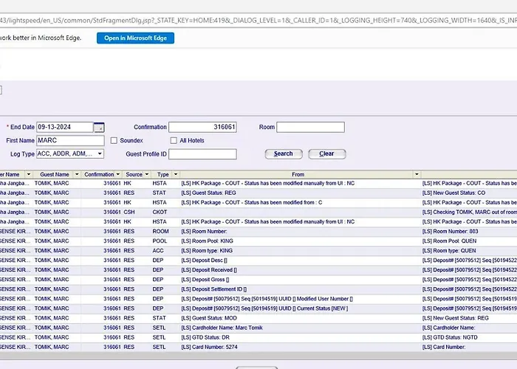Select the row 'Room Pool: KING'

coord(258,241)
